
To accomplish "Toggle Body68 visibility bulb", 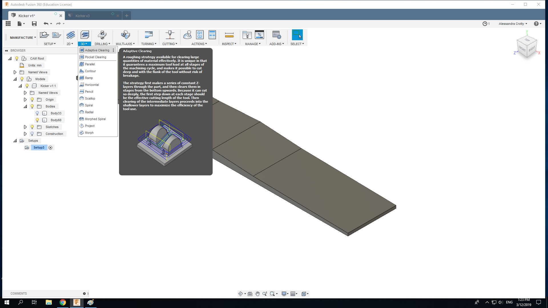I will tap(37, 120).
